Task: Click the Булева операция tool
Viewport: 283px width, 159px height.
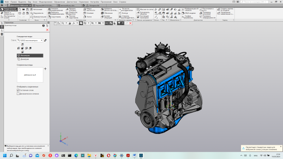Action: [x=107, y=17]
